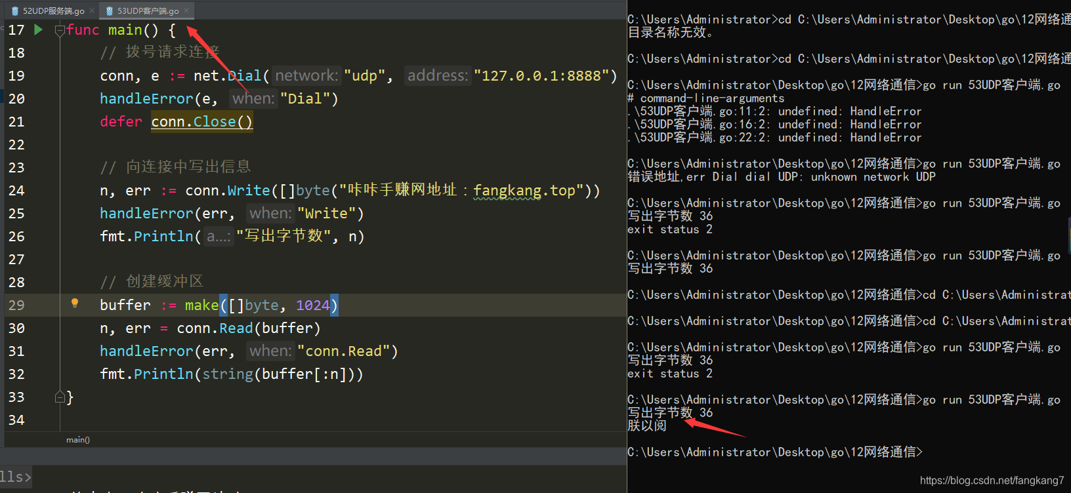Click line number 24 in the gutter
This screenshot has width=1071, height=493.
click(x=16, y=190)
